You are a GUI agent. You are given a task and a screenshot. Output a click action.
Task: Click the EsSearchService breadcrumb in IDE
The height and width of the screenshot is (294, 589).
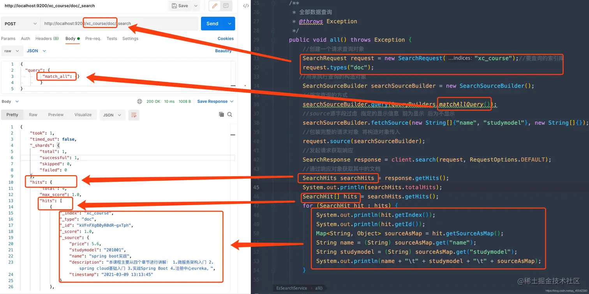(x=292, y=288)
